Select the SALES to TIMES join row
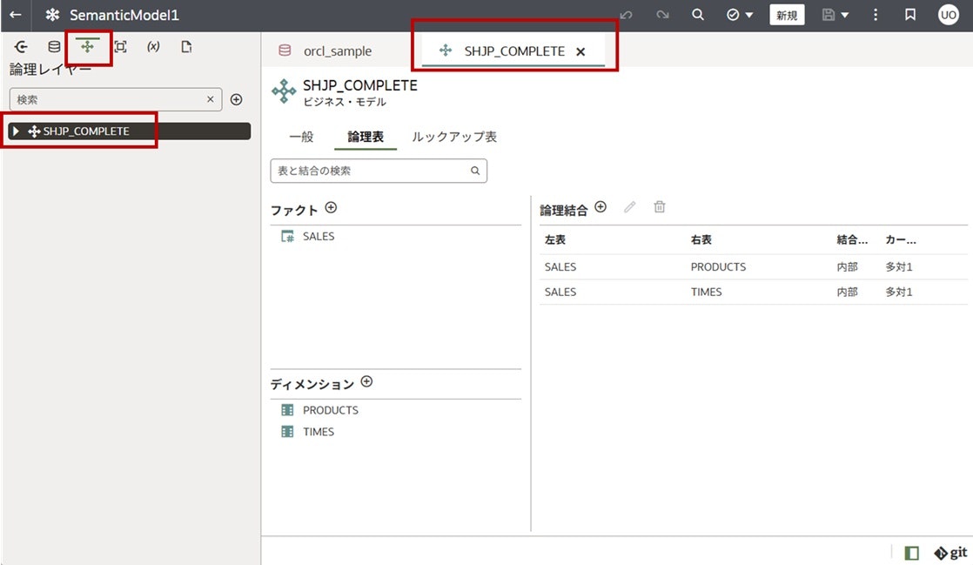The width and height of the screenshot is (973, 565). tap(754, 292)
